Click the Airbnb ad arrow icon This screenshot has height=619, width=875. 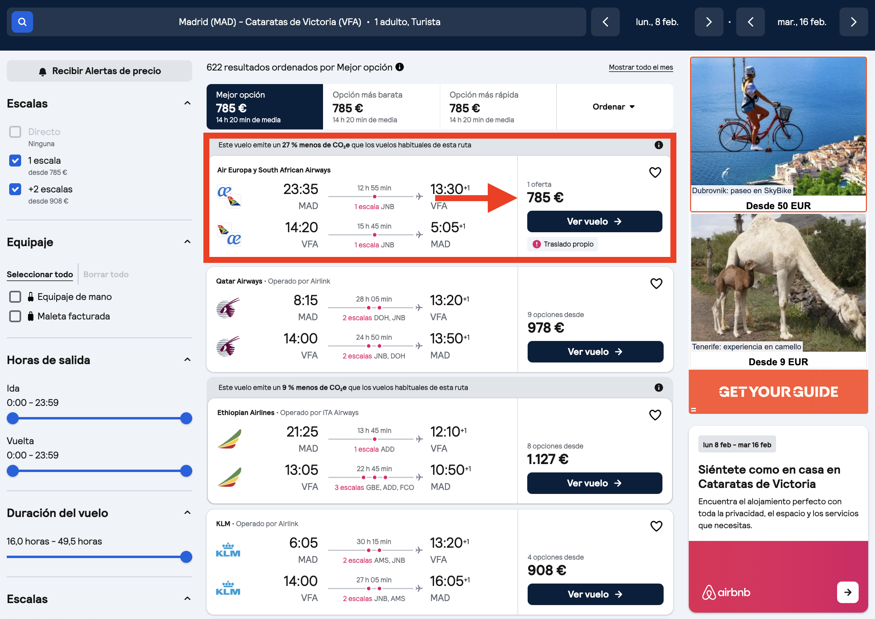pyautogui.click(x=847, y=592)
